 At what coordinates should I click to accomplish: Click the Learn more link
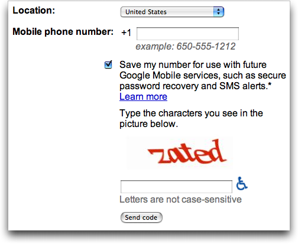click(x=143, y=96)
